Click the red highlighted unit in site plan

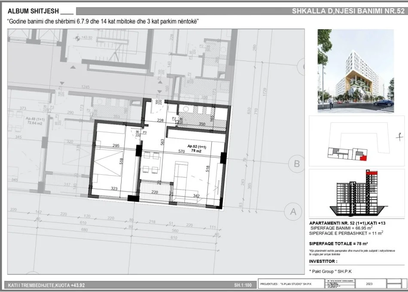364,158
